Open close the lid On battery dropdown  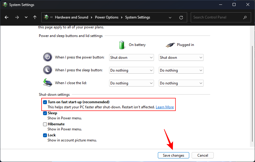pos(132,83)
